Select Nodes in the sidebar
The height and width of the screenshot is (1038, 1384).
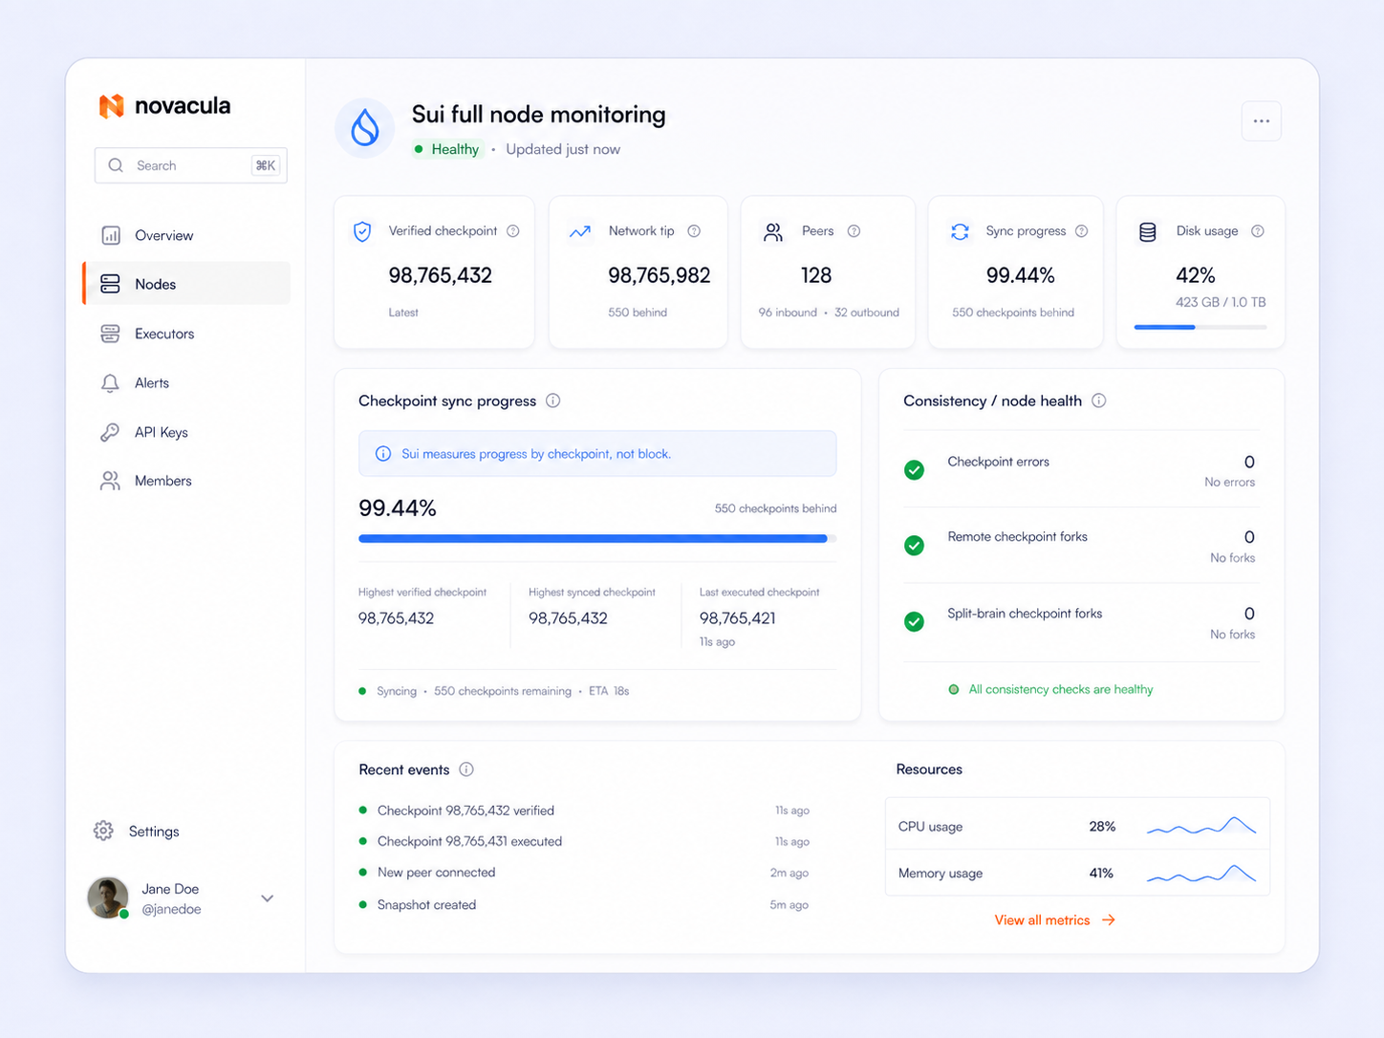[186, 284]
